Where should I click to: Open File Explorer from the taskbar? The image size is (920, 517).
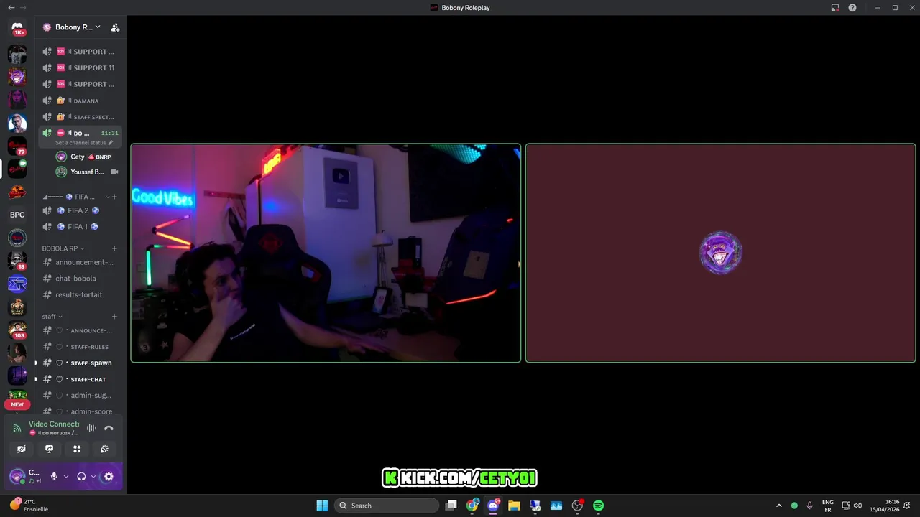click(514, 506)
